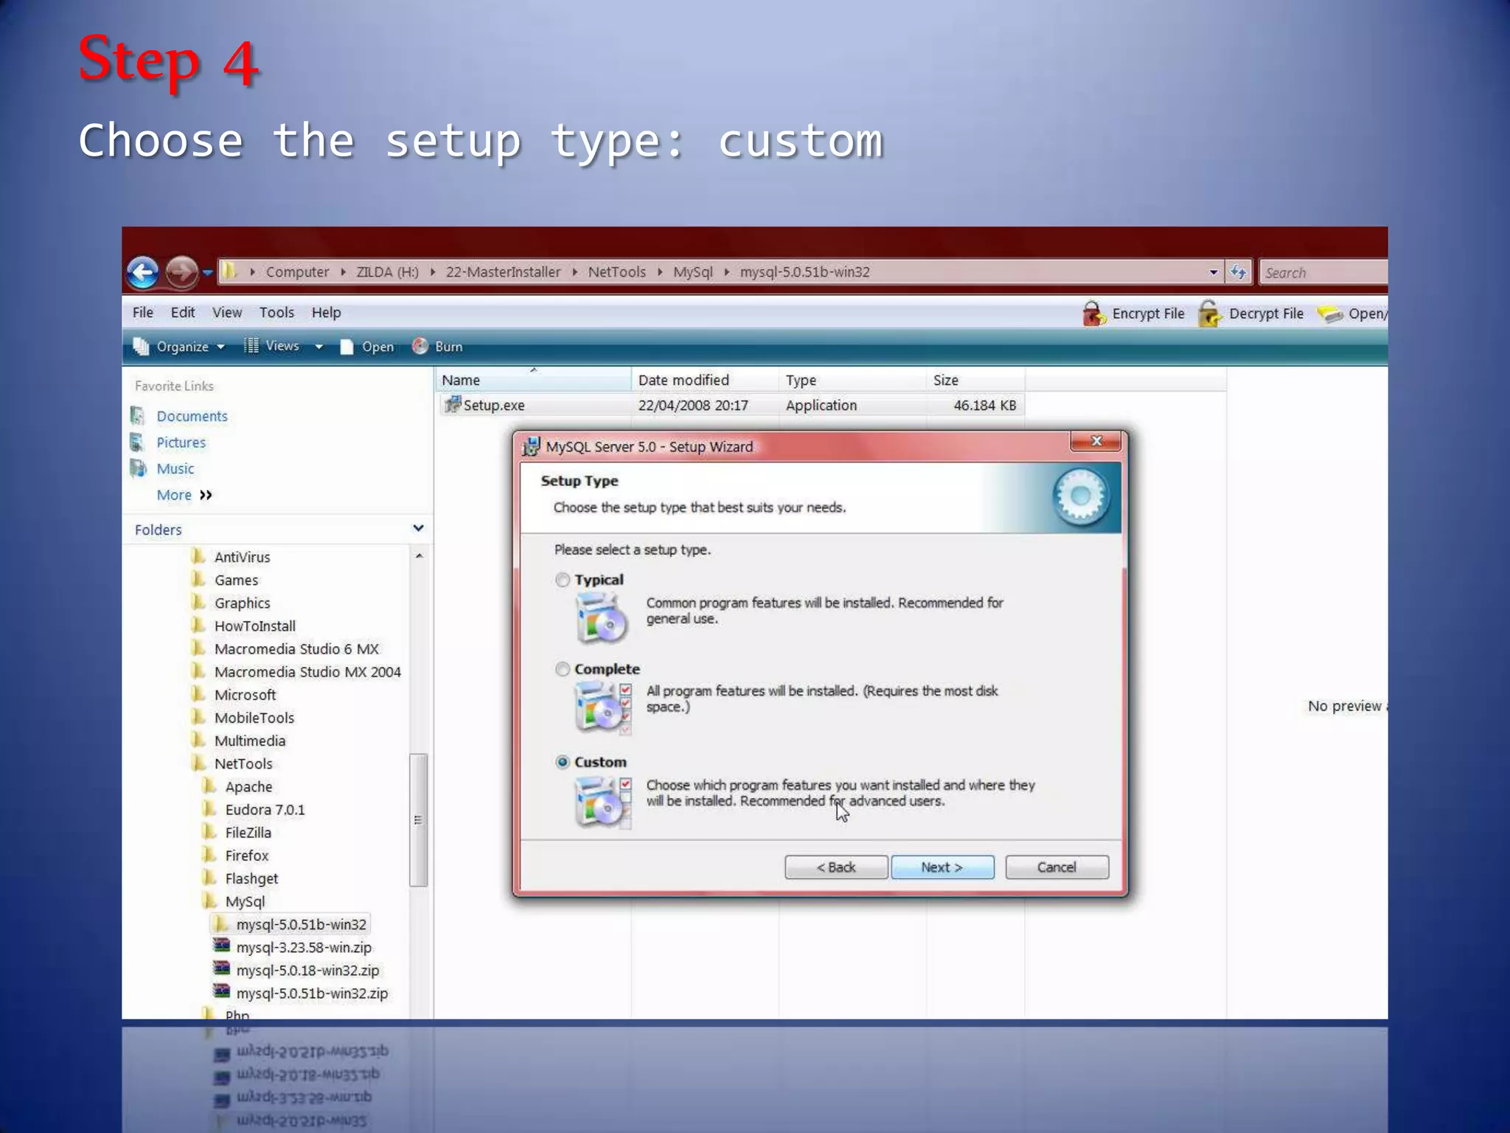
Task: Select the Graphics folder in tree
Action: (x=242, y=603)
